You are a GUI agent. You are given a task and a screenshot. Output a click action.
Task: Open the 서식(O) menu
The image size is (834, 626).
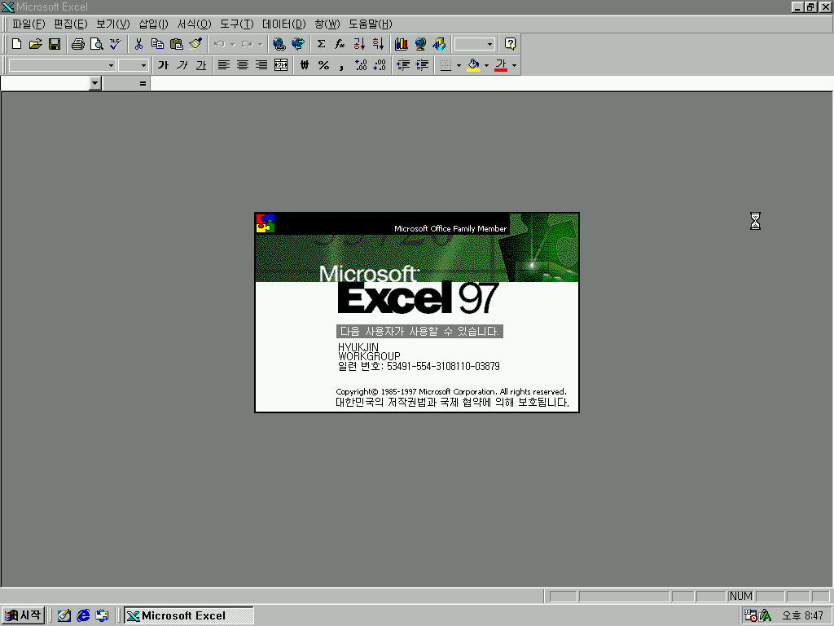pos(194,24)
